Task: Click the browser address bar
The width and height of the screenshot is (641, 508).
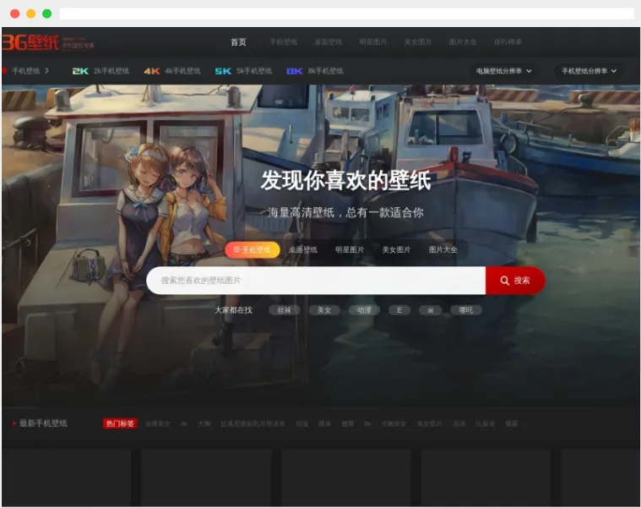Action: point(346,14)
